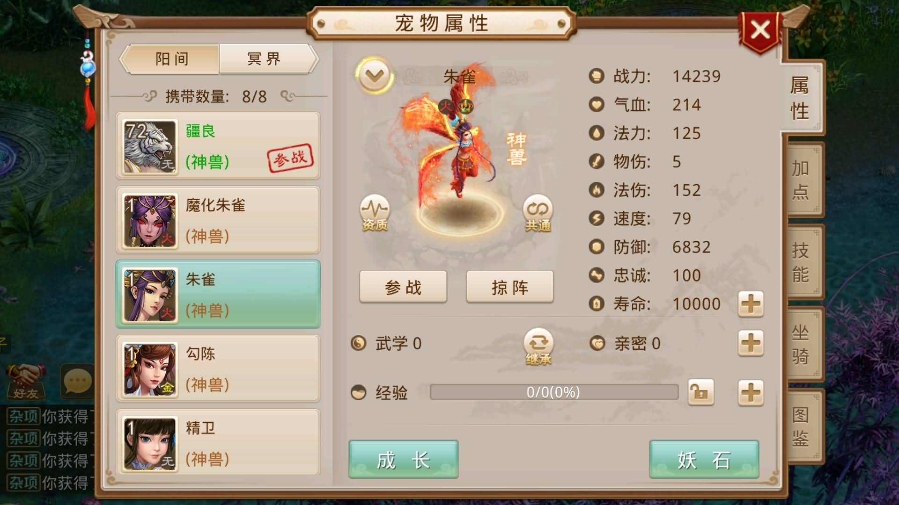Add lifespan with 寿命 plus button
This screenshot has width=899, height=505.
pyautogui.click(x=751, y=304)
